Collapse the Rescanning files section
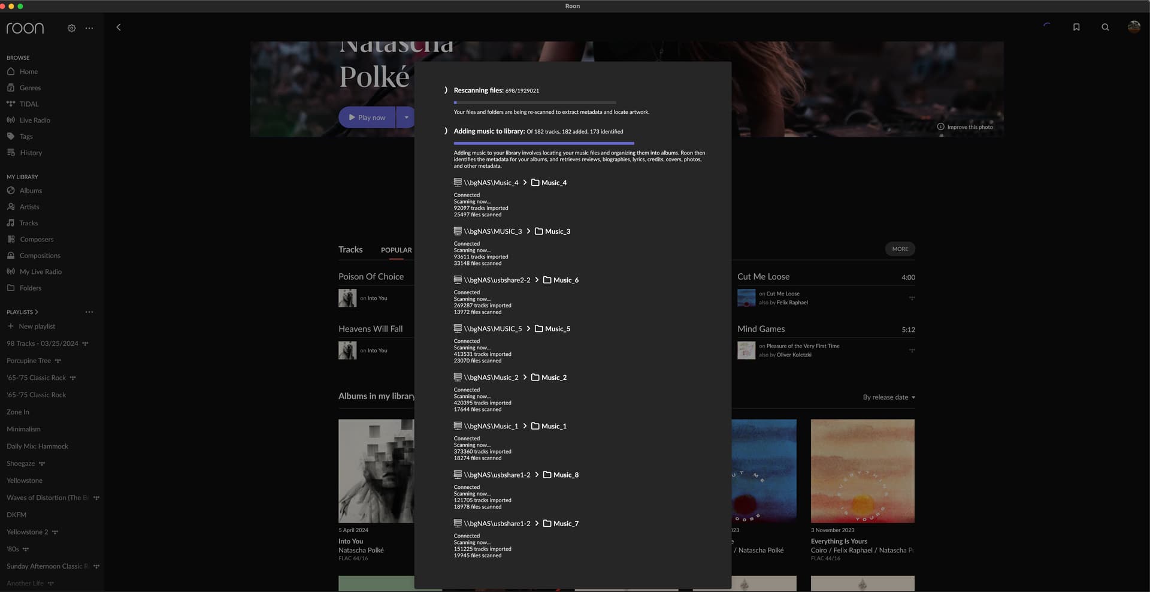Screen dimensions: 1150x592 coord(446,90)
